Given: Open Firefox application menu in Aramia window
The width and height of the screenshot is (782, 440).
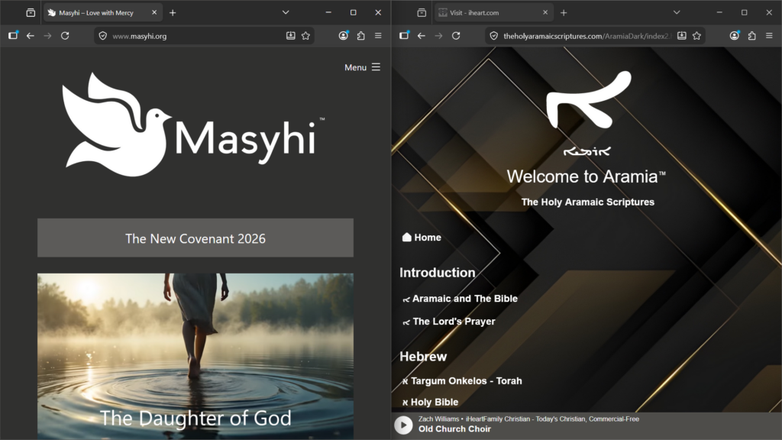Looking at the screenshot, I should point(769,36).
